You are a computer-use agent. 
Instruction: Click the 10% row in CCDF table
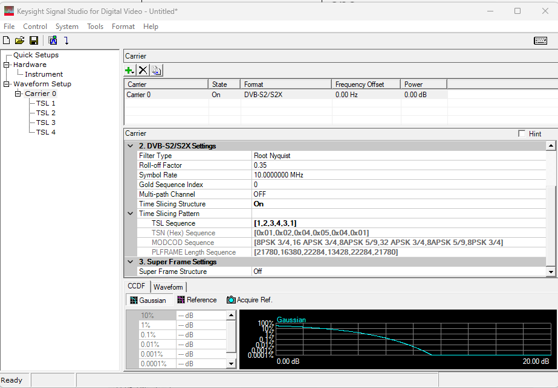(183, 316)
